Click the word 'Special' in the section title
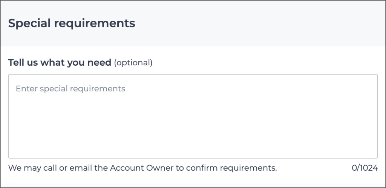 (x=29, y=23)
